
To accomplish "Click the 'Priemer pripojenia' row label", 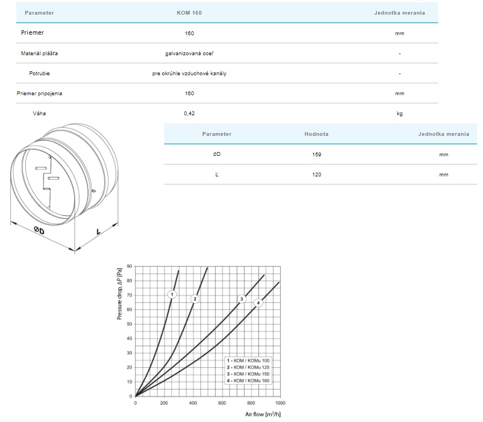I will 39,93.
